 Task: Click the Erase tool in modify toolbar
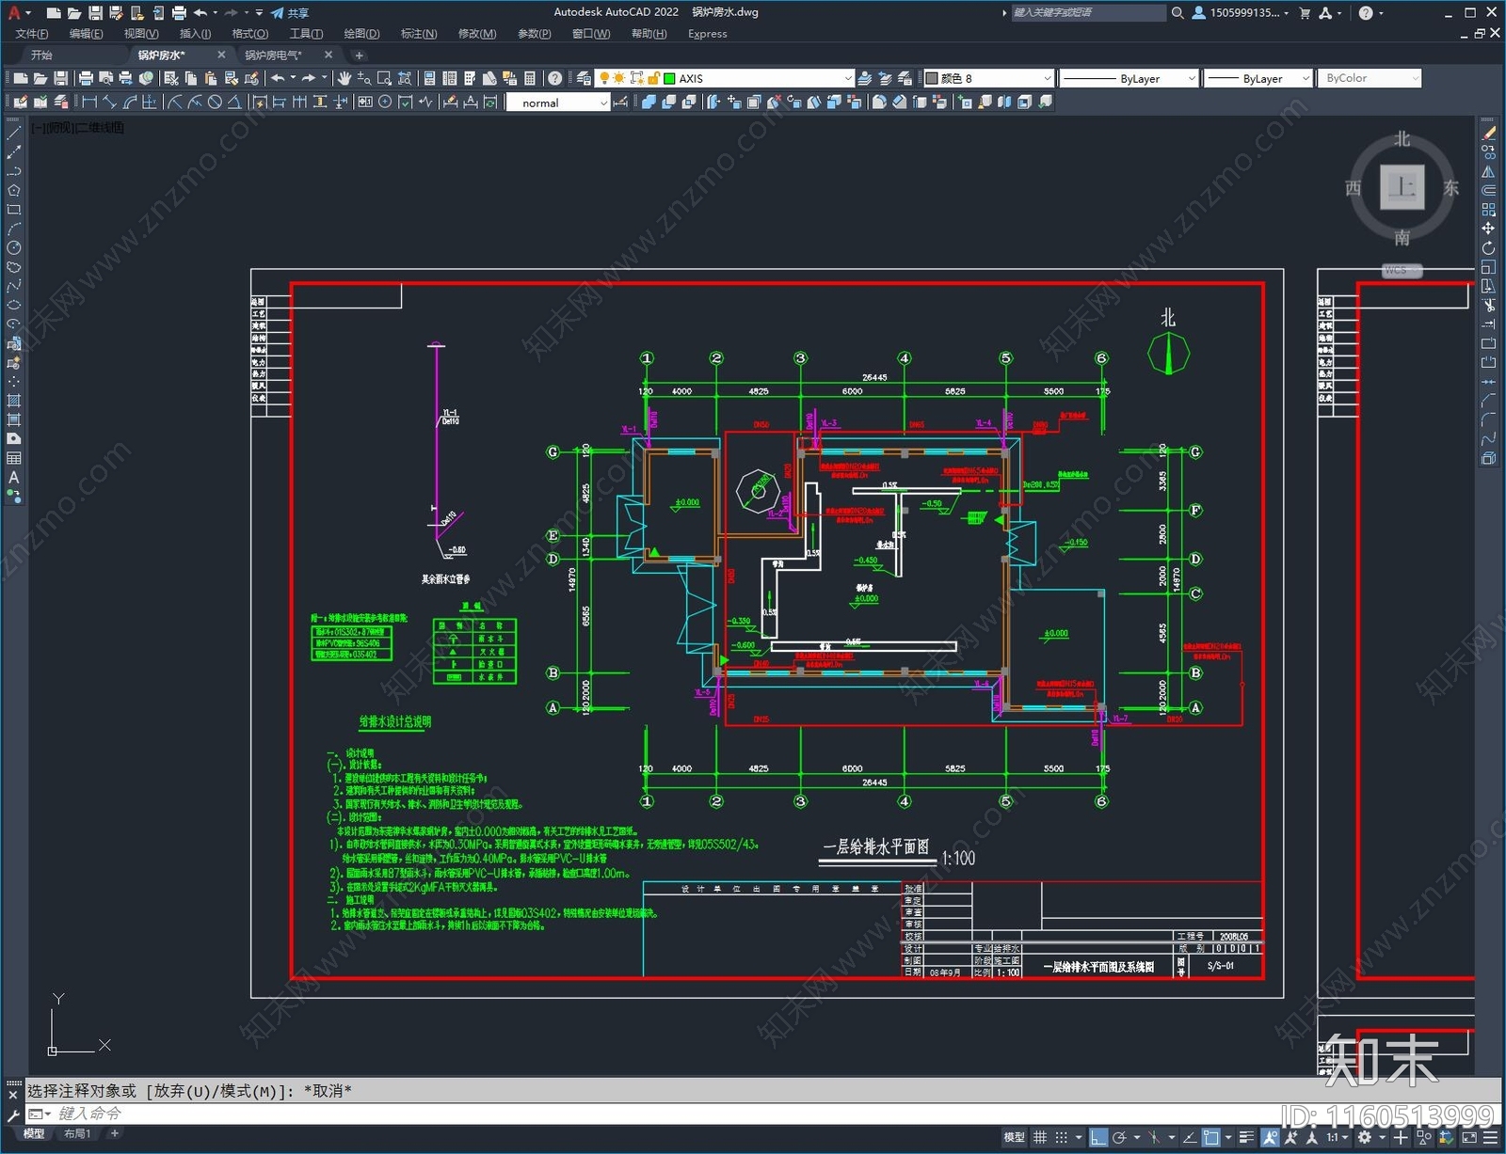click(x=1488, y=134)
